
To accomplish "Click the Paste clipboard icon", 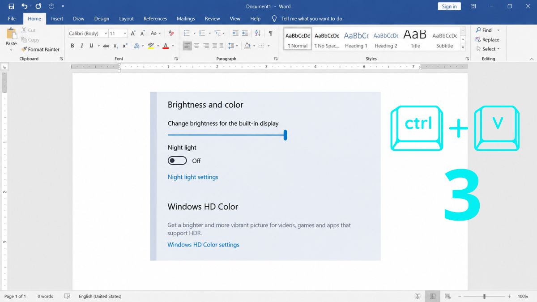I will (11, 34).
